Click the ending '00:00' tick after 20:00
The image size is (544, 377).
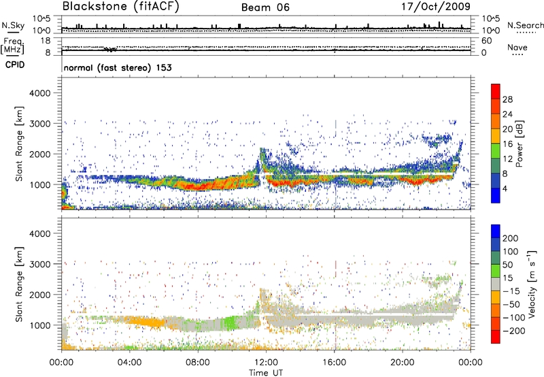[x=471, y=363]
